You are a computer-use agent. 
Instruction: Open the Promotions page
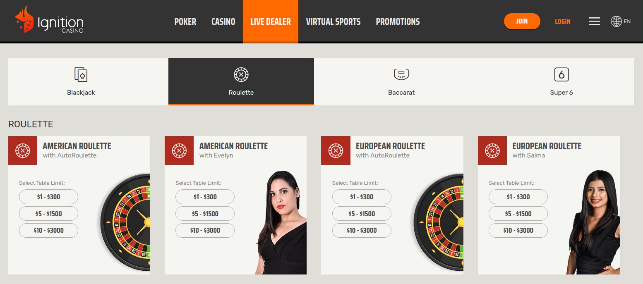coord(398,21)
